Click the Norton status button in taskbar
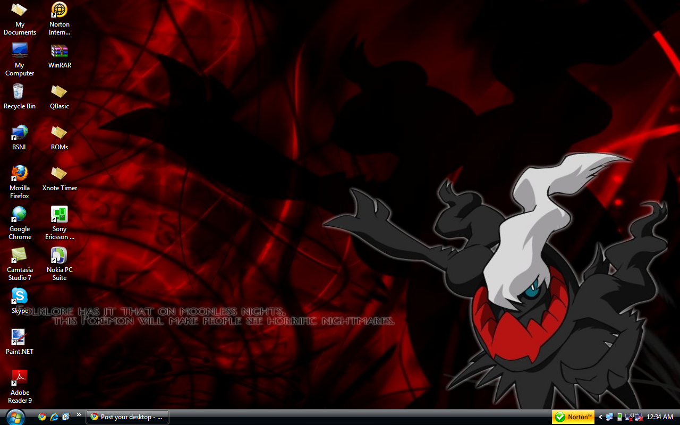The image size is (680, 425). 574,417
